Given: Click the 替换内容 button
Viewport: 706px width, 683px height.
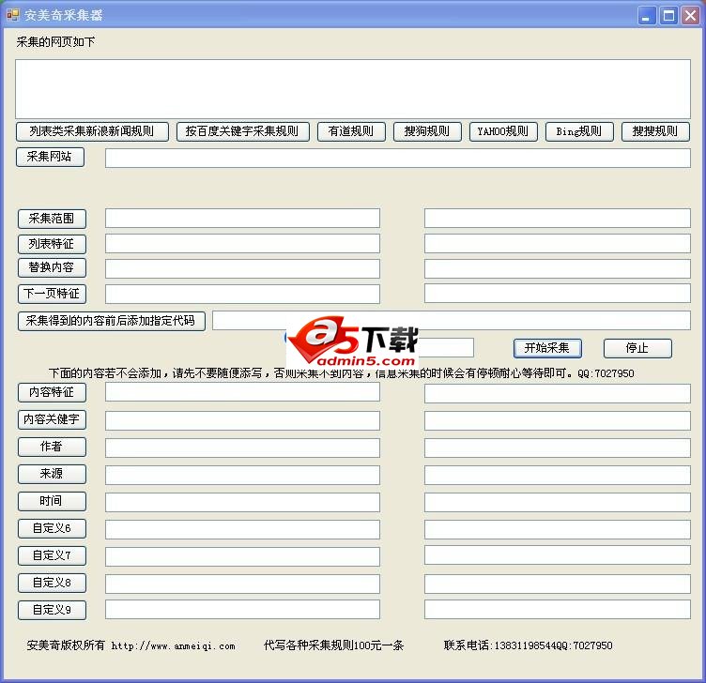Looking at the screenshot, I should click(x=52, y=267).
